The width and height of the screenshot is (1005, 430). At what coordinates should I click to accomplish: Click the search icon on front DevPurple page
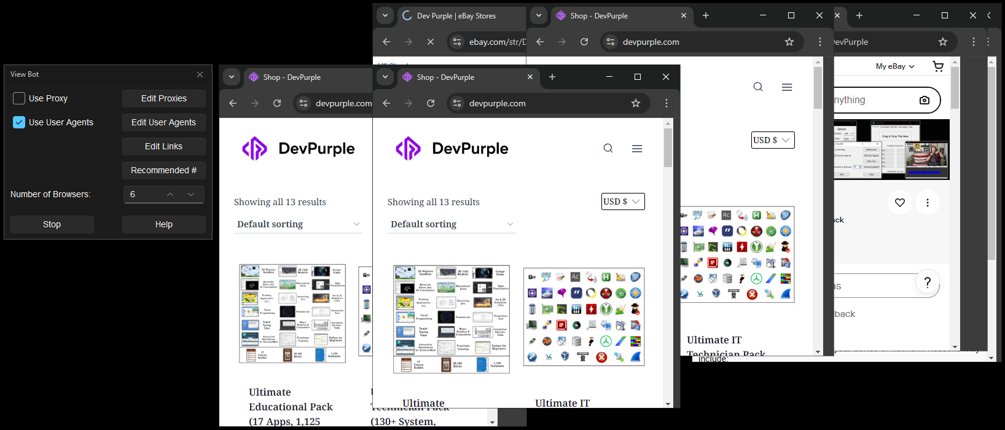pos(608,148)
